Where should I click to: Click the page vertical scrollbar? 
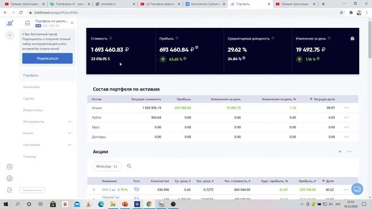point(370,39)
